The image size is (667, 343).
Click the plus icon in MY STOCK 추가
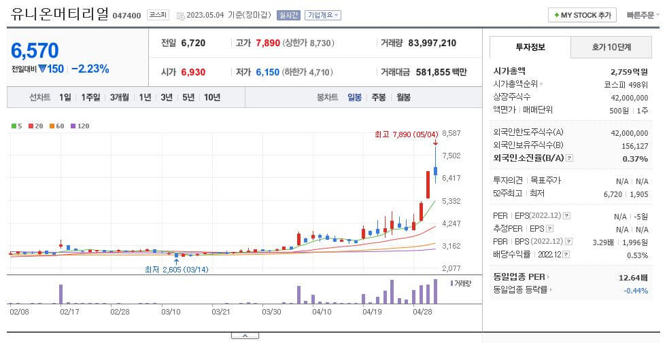556,16
